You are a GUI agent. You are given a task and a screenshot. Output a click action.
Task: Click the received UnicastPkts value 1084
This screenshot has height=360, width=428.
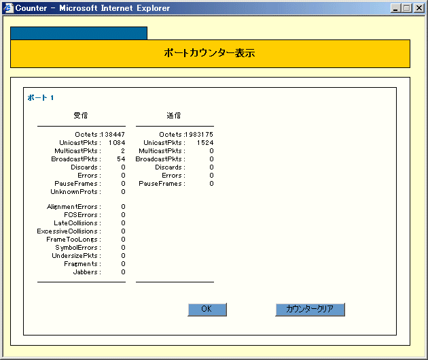click(x=116, y=143)
